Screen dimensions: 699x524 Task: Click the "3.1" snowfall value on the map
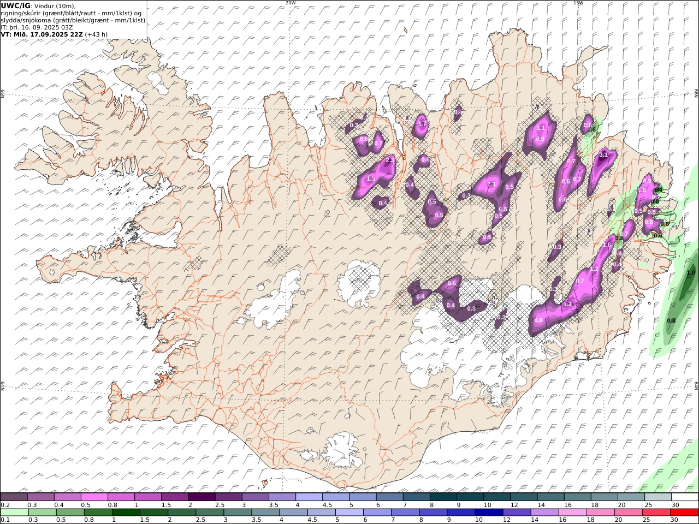tap(603, 155)
